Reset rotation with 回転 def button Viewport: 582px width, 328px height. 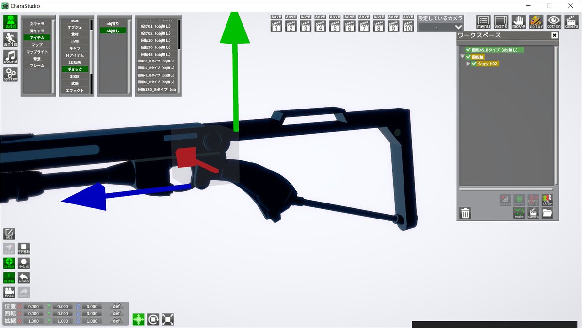click(116, 313)
